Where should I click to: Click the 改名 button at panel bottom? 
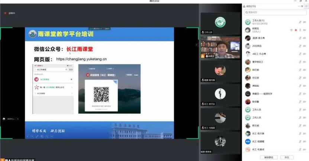coord(287,157)
